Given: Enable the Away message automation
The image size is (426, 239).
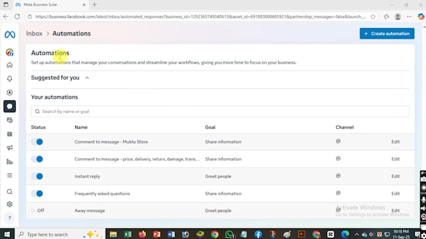Looking at the screenshot, I should 33,210.
